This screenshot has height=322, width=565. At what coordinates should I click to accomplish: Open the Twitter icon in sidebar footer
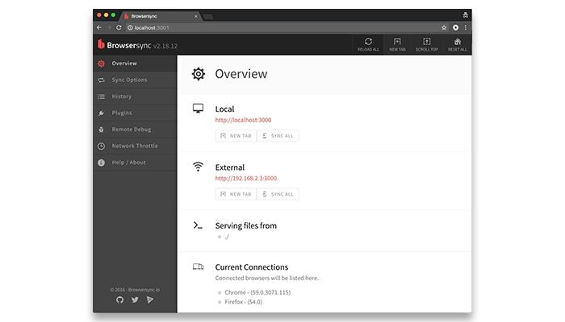pyautogui.click(x=135, y=299)
